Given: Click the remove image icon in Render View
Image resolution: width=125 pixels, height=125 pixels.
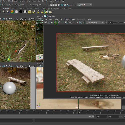Looking at the screenshot, I should [84, 22].
